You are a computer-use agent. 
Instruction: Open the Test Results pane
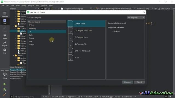[127, 97]
